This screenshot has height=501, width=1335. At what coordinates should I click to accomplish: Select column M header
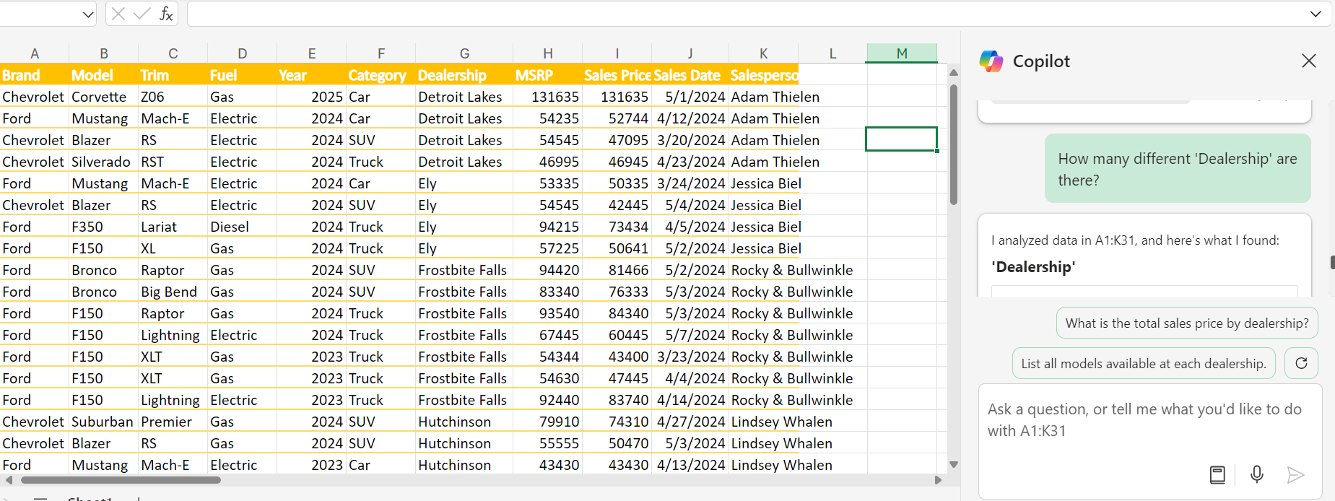click(x=902, y=53)
